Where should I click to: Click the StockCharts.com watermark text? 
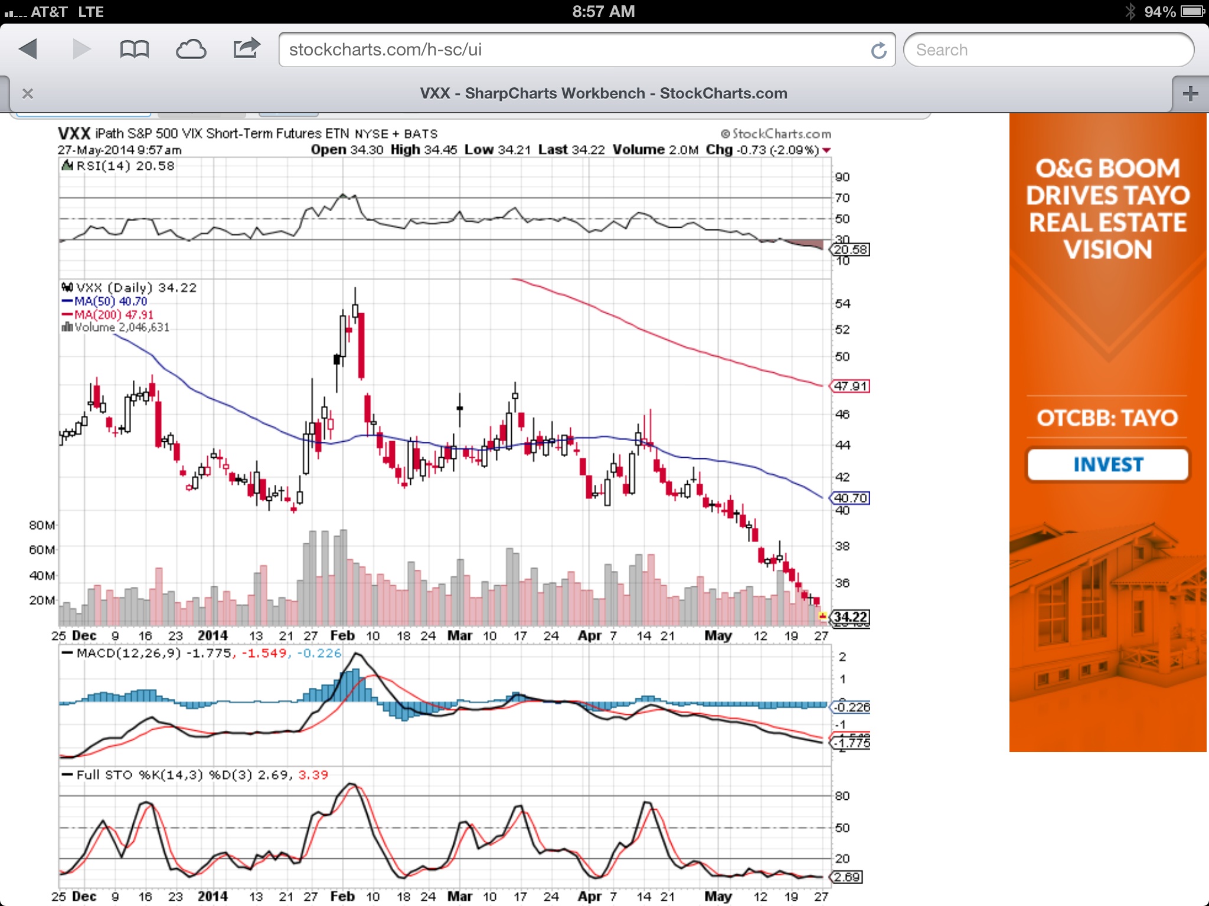point(776,134)
